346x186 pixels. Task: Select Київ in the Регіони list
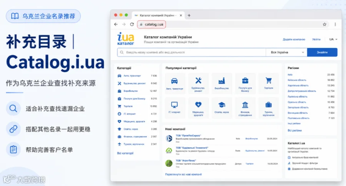click(x=290, y=75)
